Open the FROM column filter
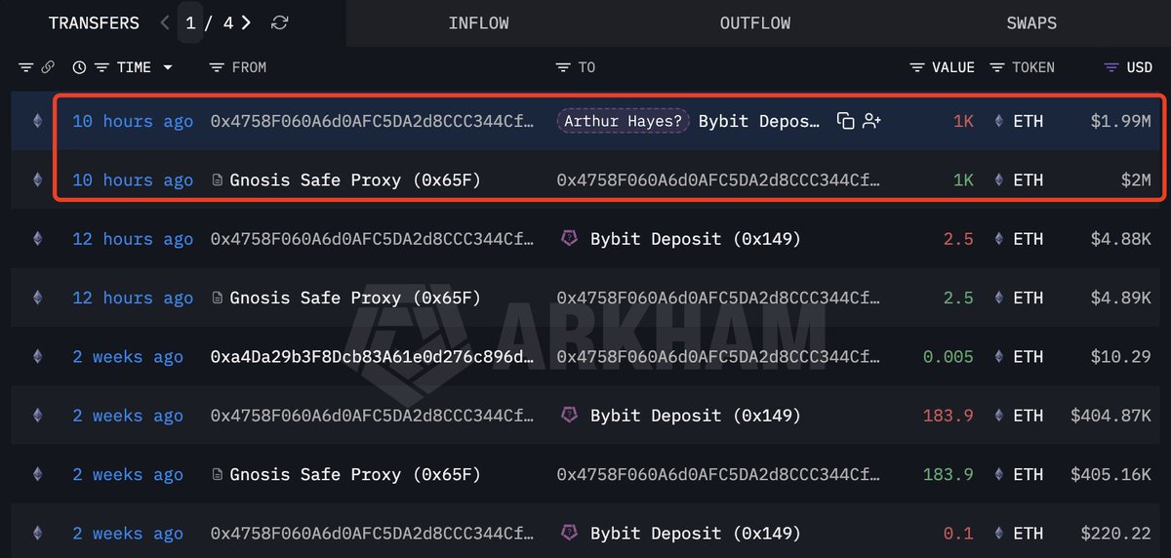Screen dimensions: 1171x558 coord(217,67)
